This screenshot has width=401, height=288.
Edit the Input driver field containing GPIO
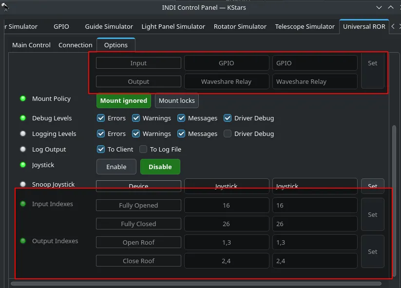(315, 63)
